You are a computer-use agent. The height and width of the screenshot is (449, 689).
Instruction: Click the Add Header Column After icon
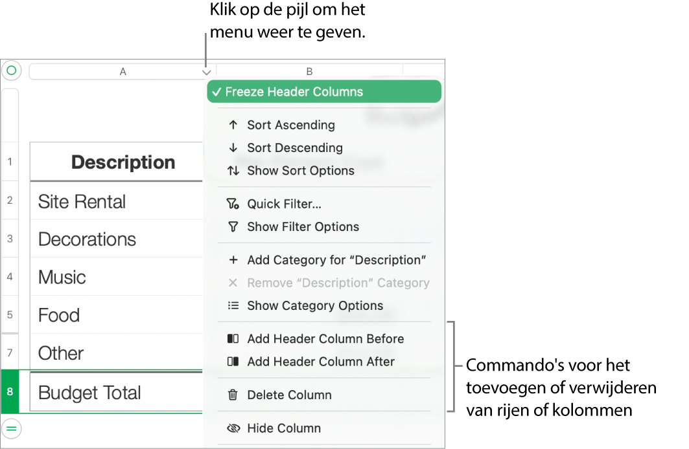coord(233,362)
